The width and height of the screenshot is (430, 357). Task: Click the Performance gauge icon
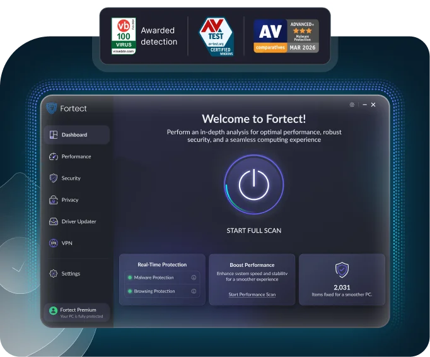click(54, 156)
